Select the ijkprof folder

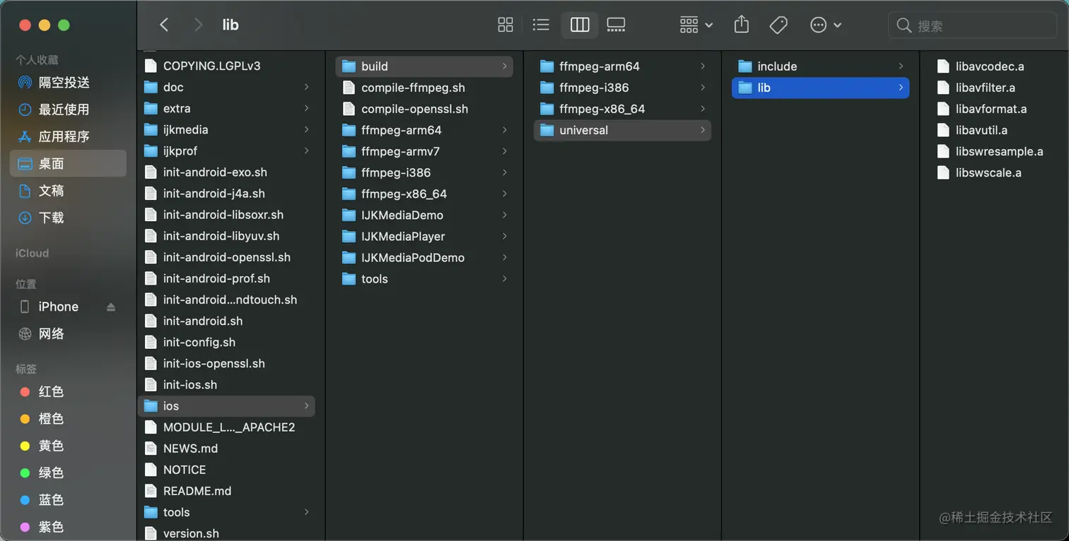coord(227,150)
